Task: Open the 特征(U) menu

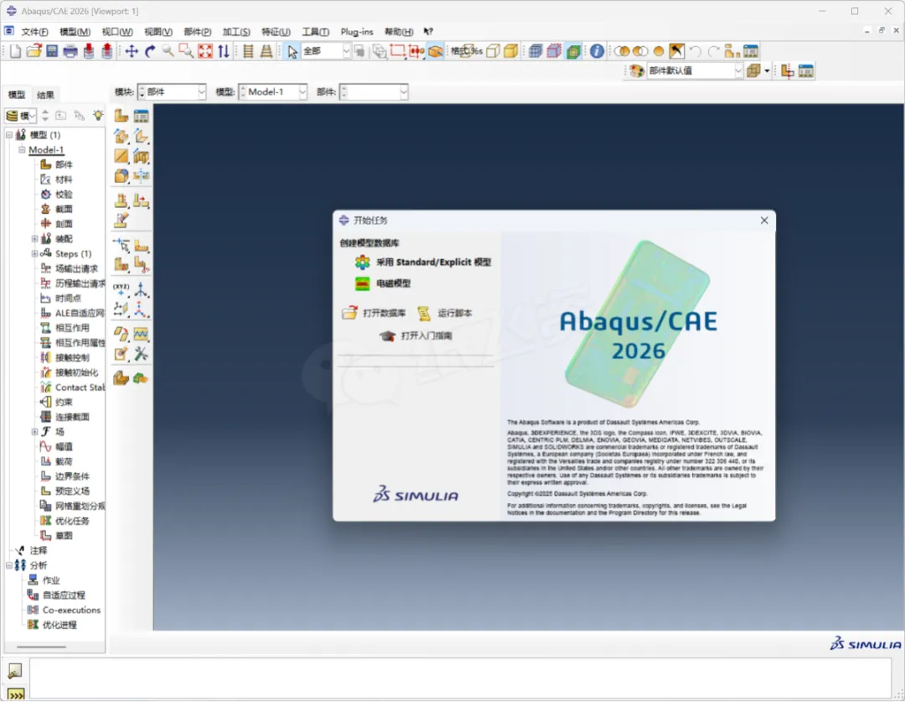Action: tap(276, 32)
